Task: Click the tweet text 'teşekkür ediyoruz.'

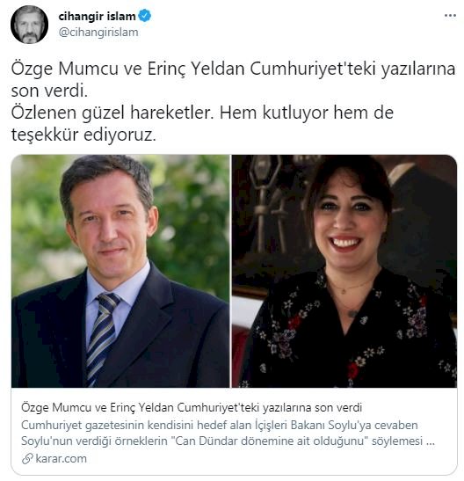Action: tap(83, 135)
